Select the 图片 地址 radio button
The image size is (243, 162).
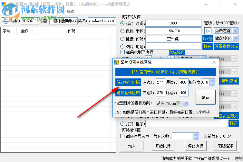point(122,46)
